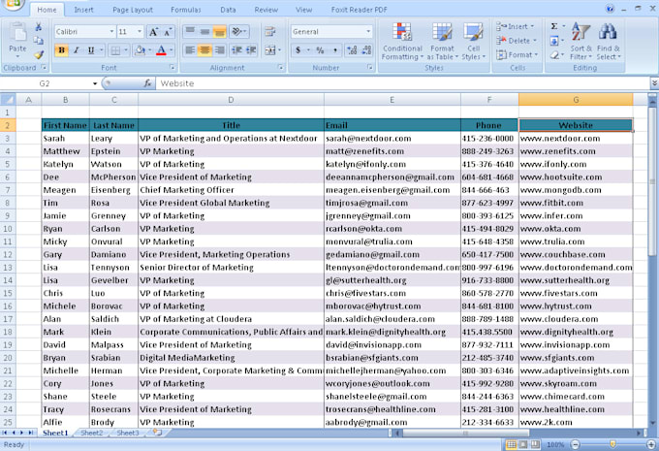Open the Sort & Filter menu
Screen dimensions: 659x451
pos(581,42)
